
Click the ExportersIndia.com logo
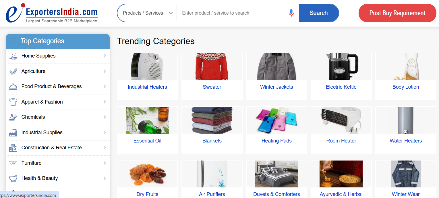click(x=52, y=13)
